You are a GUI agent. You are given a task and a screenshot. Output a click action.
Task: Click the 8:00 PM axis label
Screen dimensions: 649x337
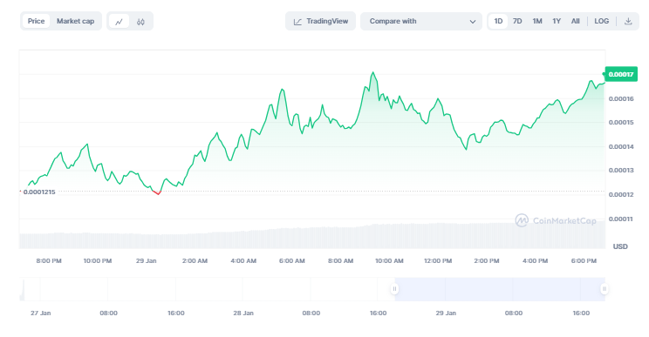(x=49, y=261)
